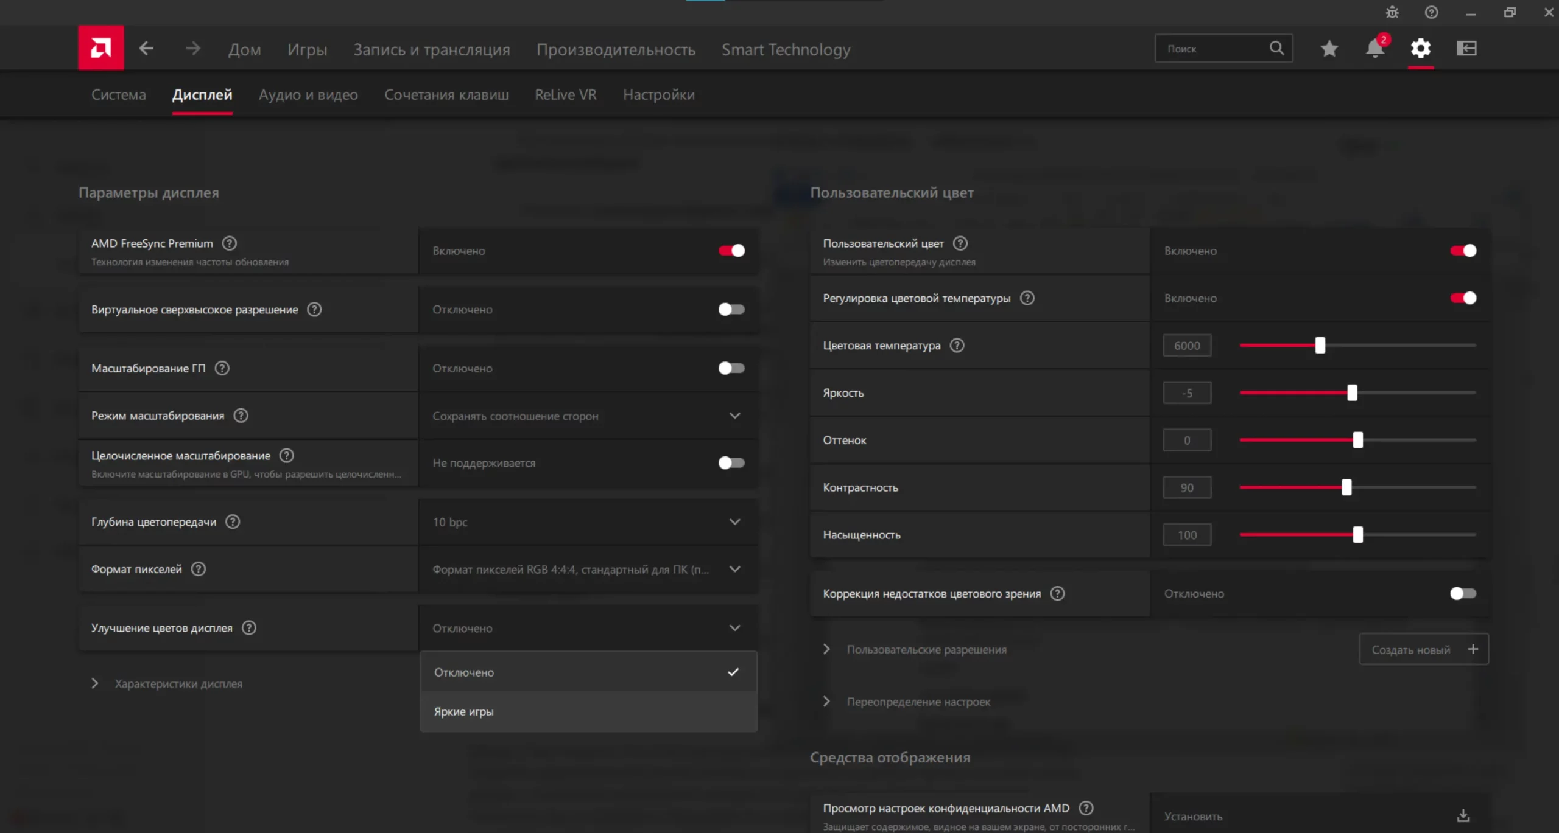
Task: Open the notifications bell icon
Action: coord(1374,48)
